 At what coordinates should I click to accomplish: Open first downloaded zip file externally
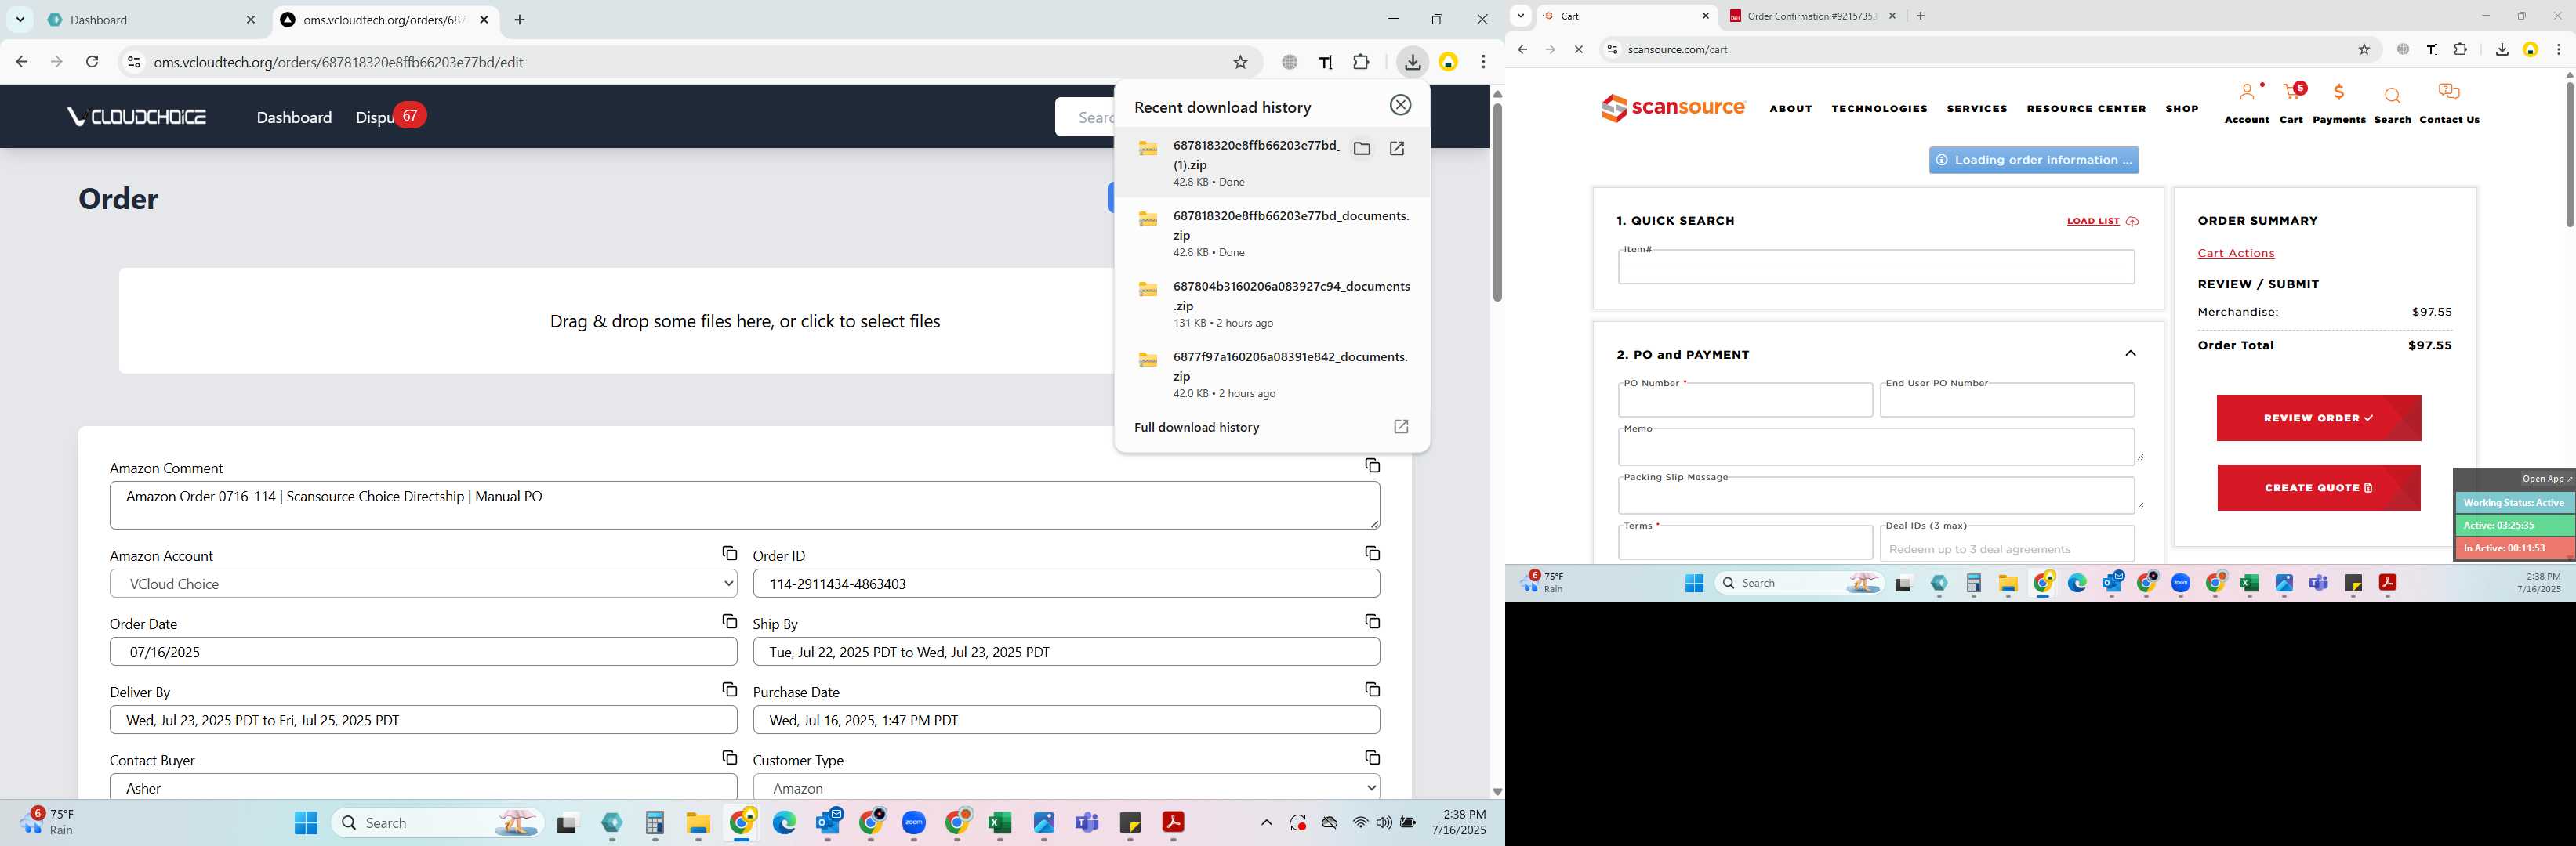pos(1397,149)
